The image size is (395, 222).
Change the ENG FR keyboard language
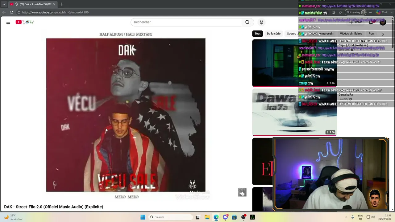(x=360, y=217)
